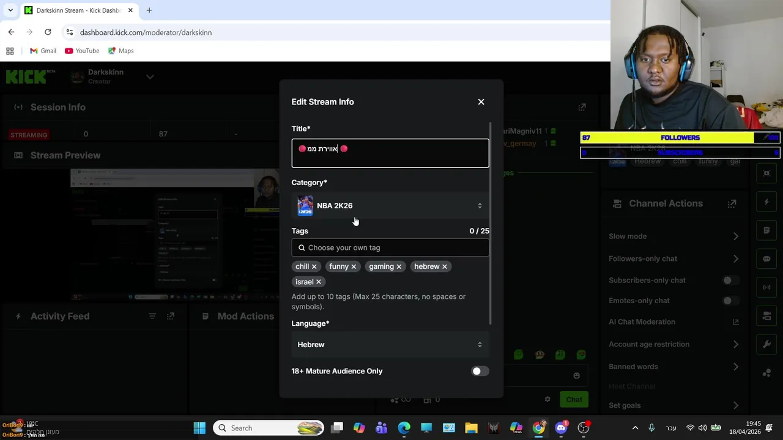Click the NBA 2K26 category thumbnail
The width and height of the screenshot is (783, 440).
tap(305, 206)
